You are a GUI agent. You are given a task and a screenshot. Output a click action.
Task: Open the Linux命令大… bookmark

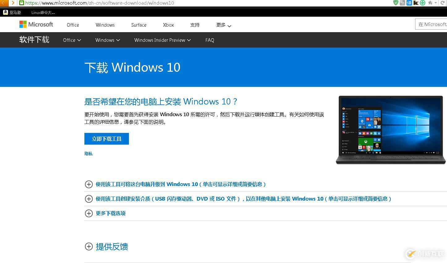(x=43, y=13)
